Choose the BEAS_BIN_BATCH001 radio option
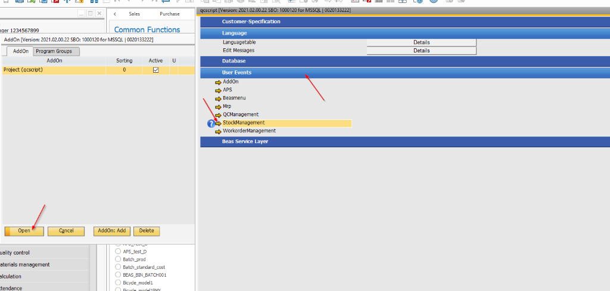Image resolution: width=610 pixels, height=291 pixels. (x=119, y=275)
